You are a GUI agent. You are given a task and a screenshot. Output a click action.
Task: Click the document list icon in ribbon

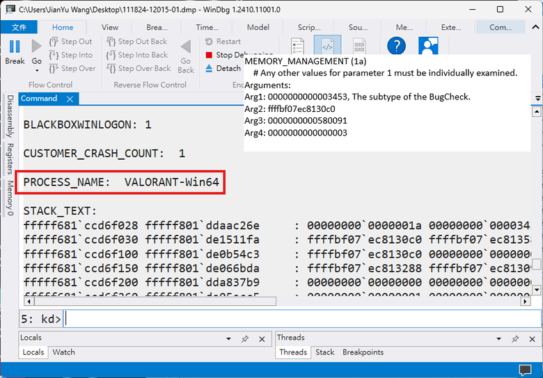[x=297, y=46]
